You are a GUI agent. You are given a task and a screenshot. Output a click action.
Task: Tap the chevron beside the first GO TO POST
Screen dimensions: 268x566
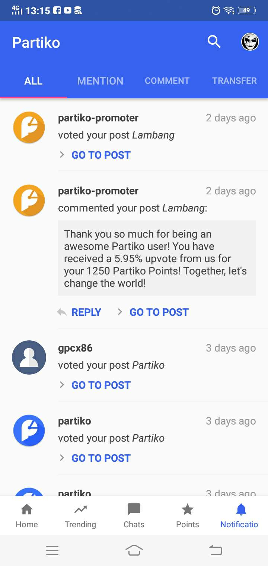click(62, 155)
